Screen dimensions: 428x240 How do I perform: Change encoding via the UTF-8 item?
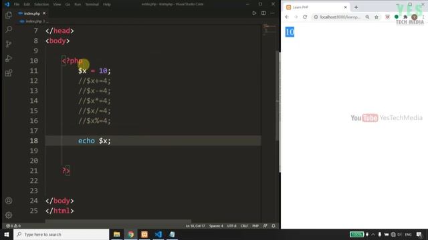[232, 226]
